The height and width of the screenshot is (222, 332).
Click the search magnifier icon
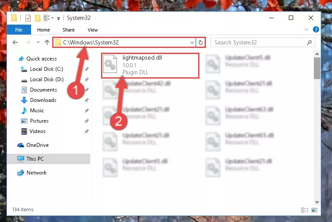pos(309,43)
